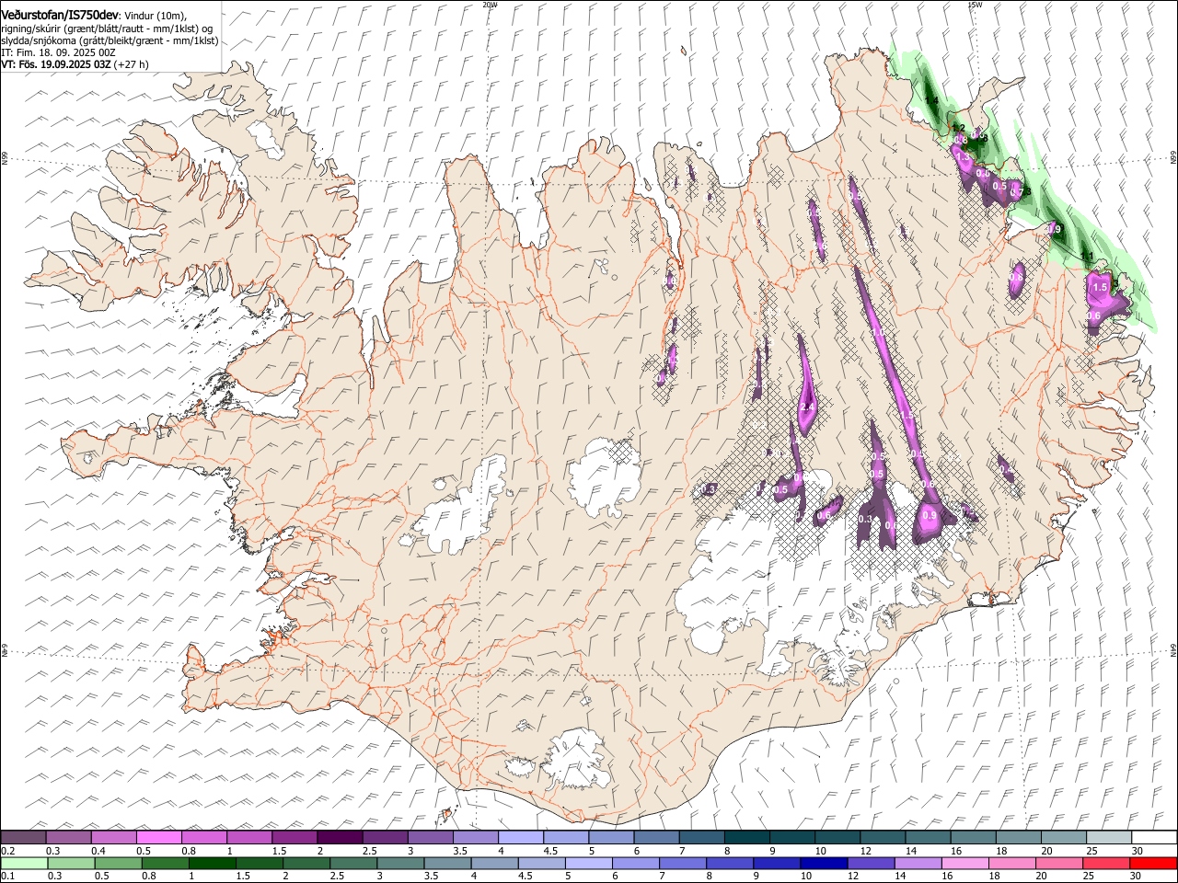Click the upper legend swatch between 12 and 14

[x=883, y=837]
